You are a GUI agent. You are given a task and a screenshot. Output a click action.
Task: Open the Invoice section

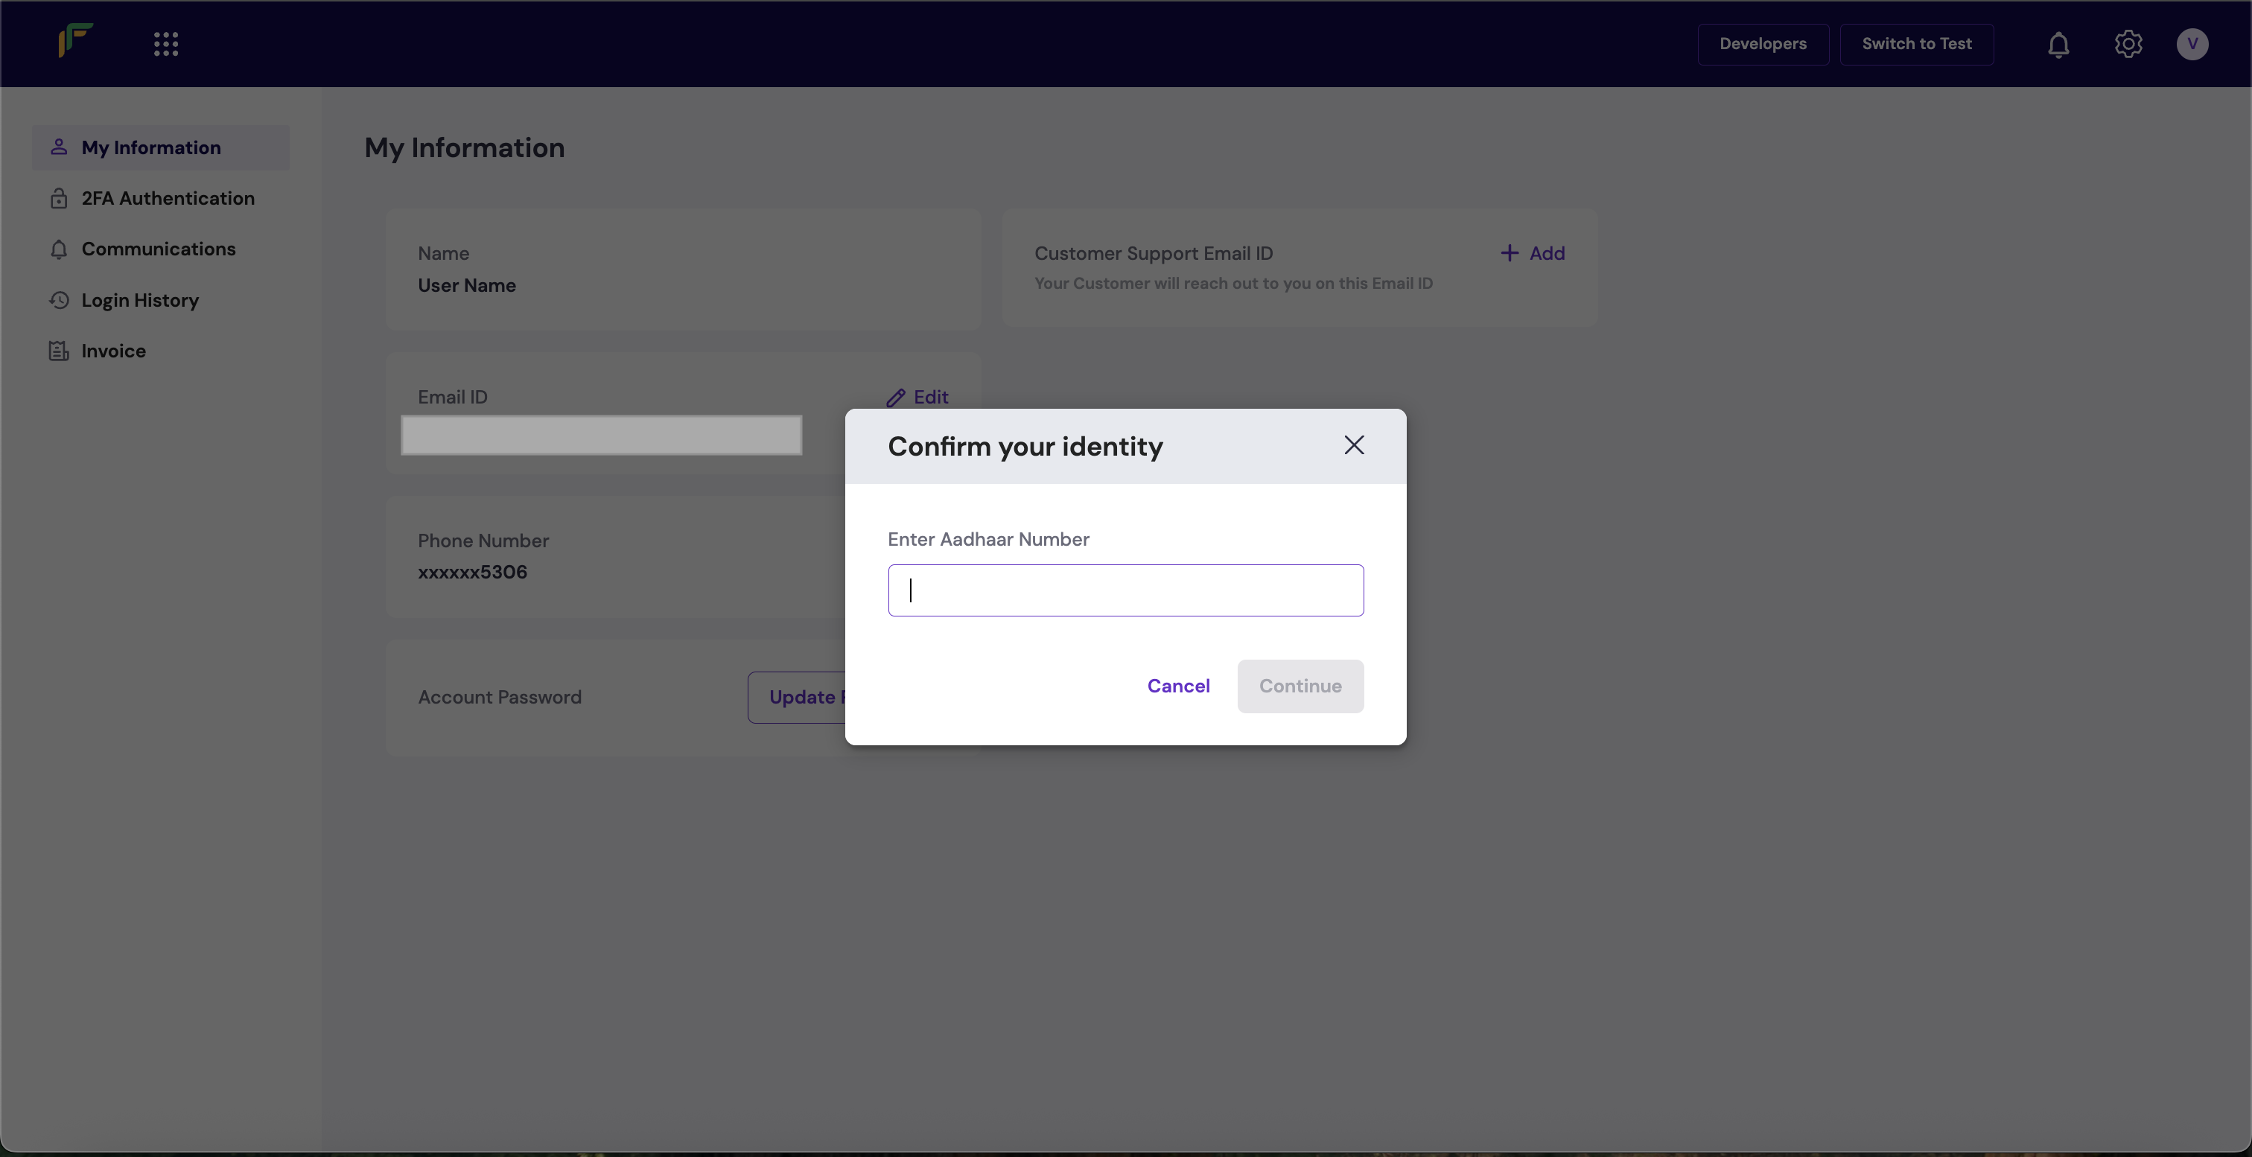[112, 351]
